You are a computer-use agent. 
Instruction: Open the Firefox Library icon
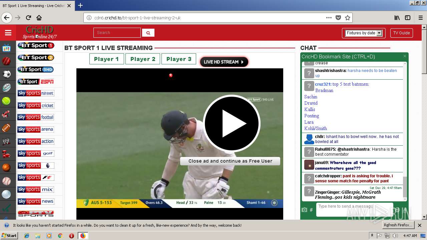tap(397, 18)
